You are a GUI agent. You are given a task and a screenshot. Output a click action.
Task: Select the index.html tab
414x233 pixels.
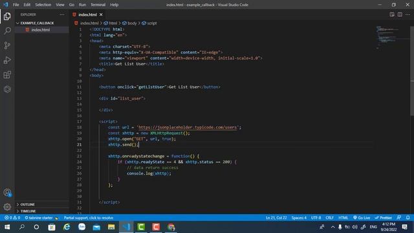pyautogui.click(x=88, y=14)
